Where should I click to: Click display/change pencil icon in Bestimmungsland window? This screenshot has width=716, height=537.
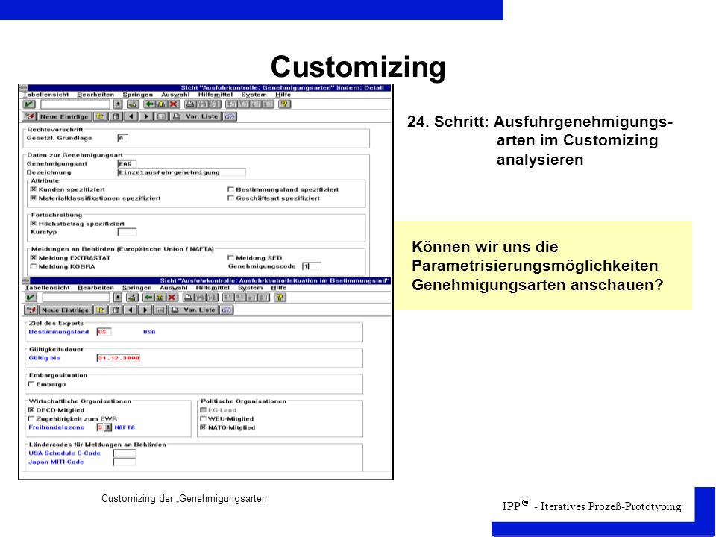click(x=31, y=310)
